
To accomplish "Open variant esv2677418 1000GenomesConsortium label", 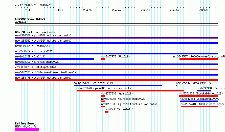I will pos(203,104).
